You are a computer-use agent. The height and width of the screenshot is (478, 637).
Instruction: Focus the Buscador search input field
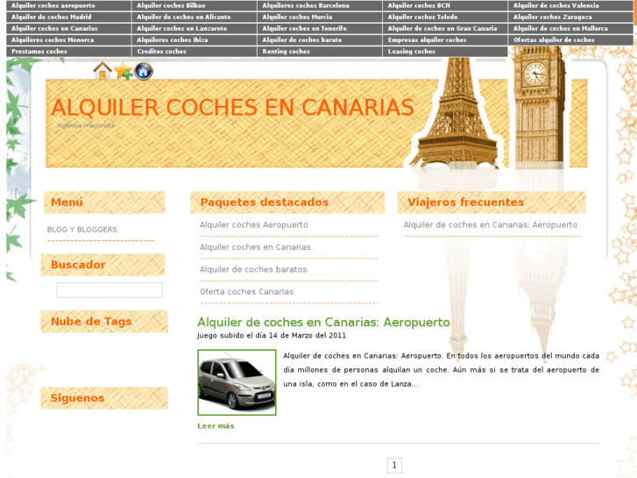pos(110,290)
